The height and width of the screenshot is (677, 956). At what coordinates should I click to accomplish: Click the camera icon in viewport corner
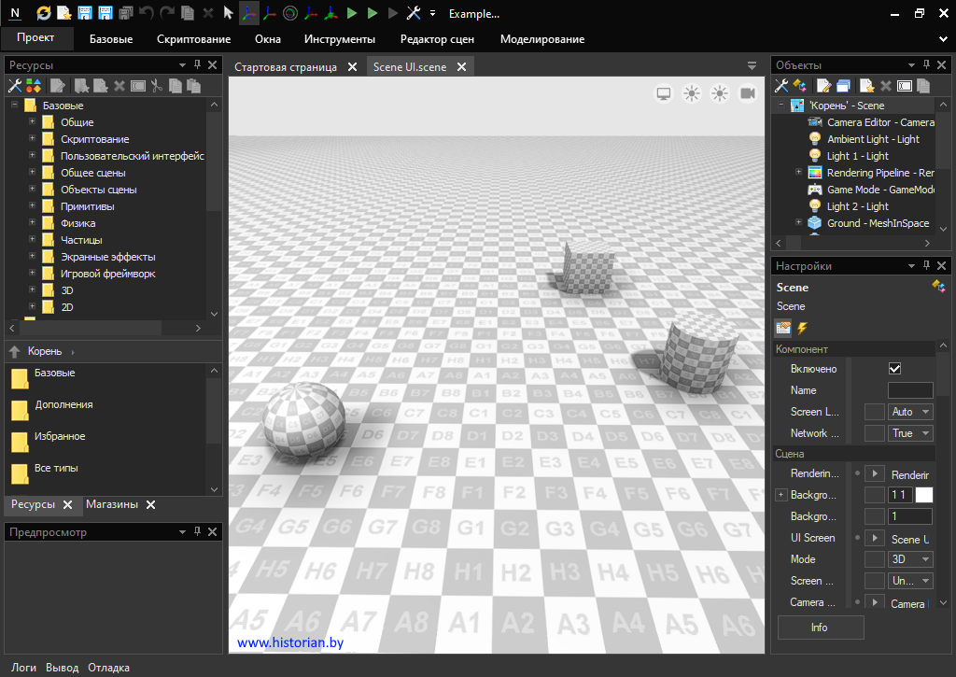[x=748, y=93]
